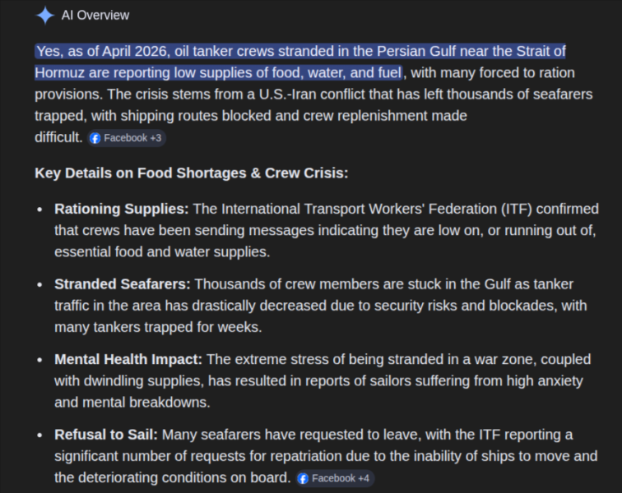Click the bold Stranded Seafarers label
Screen dimensions: 622x493
122,284
